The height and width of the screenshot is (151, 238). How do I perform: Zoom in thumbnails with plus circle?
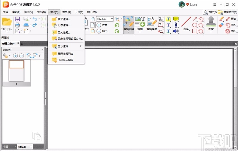pyautogui.click(x=15, y=56)
